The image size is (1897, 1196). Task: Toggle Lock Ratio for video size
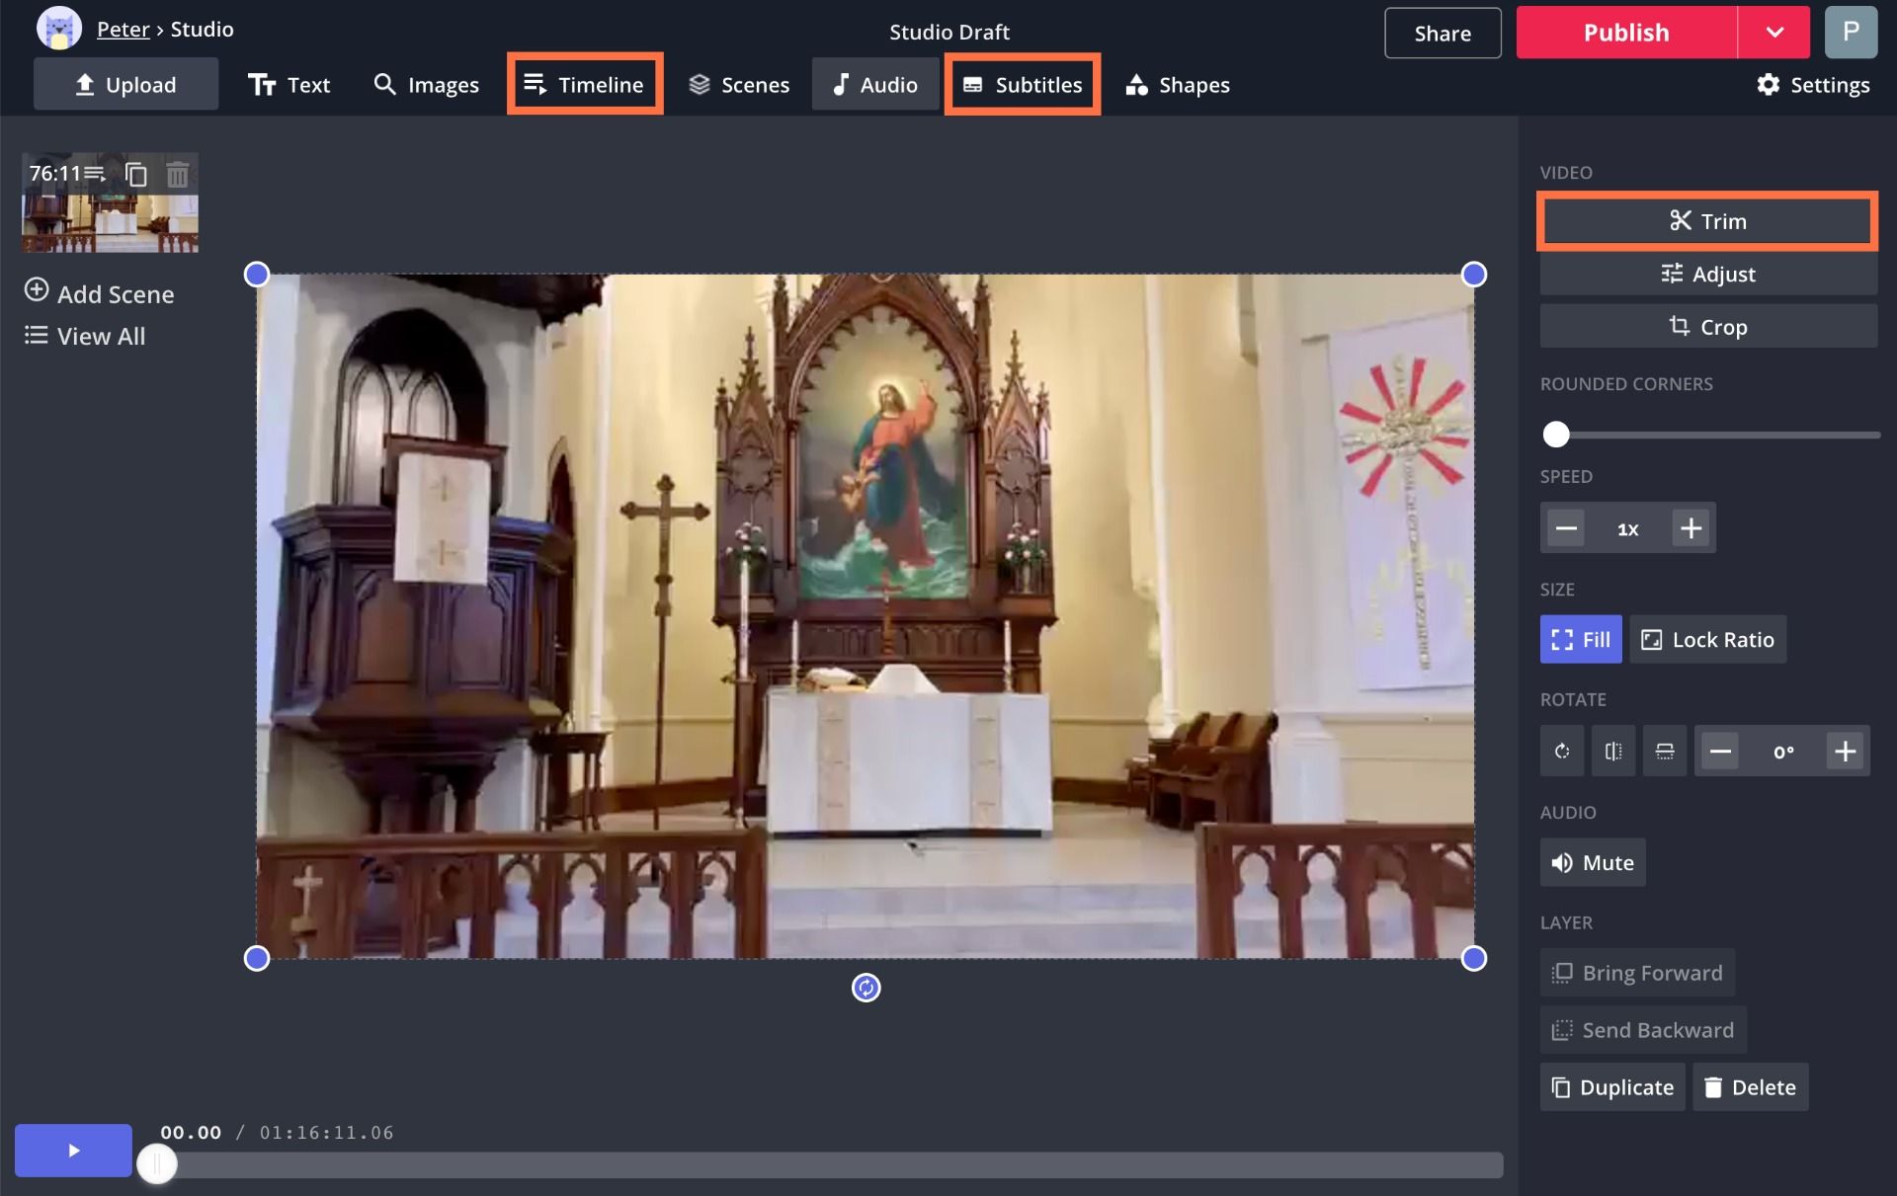pos(1707,639)
